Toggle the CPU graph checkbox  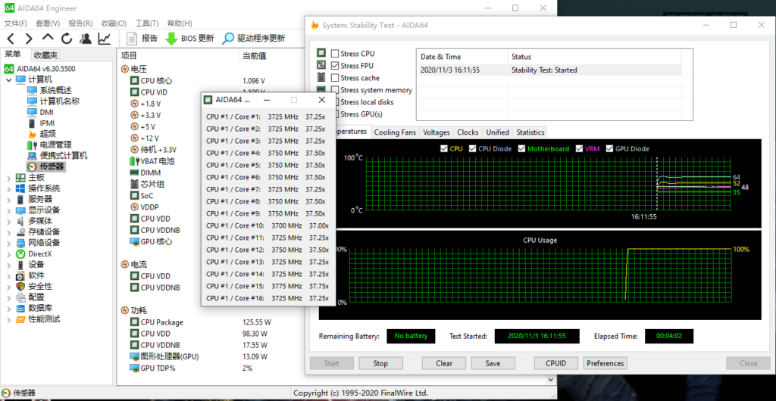click(444, 148)
